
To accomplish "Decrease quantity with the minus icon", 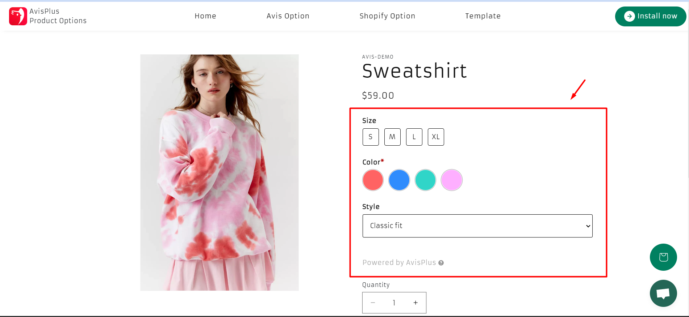I will pos(373,303).
